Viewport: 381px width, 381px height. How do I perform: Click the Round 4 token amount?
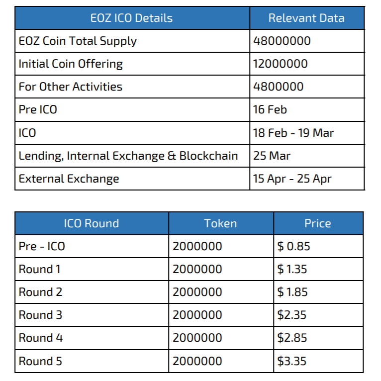(x=197, y=338)
